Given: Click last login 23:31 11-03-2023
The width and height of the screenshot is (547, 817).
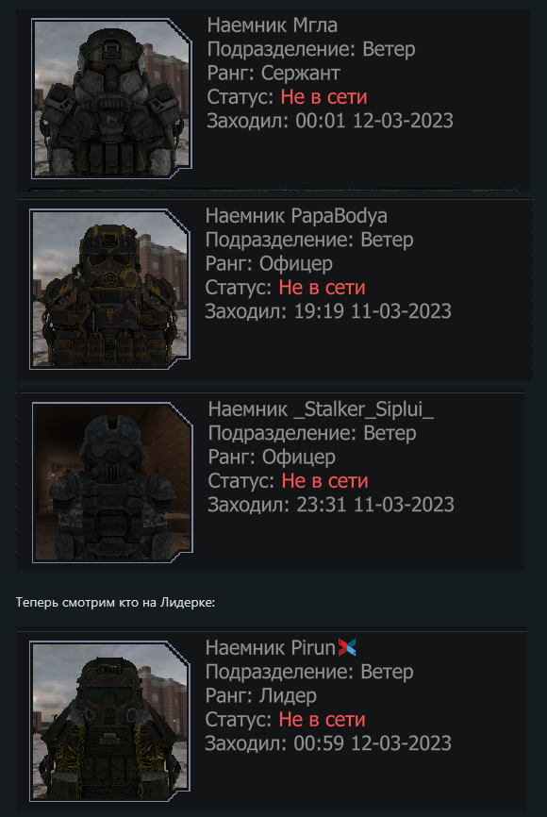Looking at the screenshot, I should [x=375, y=505].
